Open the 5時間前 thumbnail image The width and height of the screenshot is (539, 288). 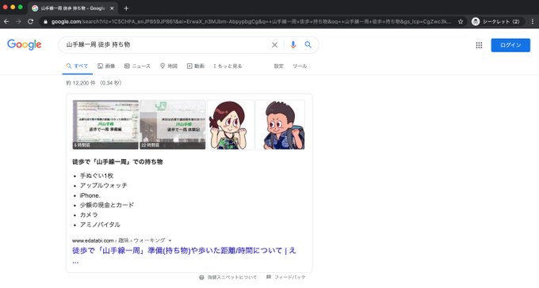click(105, 124)
